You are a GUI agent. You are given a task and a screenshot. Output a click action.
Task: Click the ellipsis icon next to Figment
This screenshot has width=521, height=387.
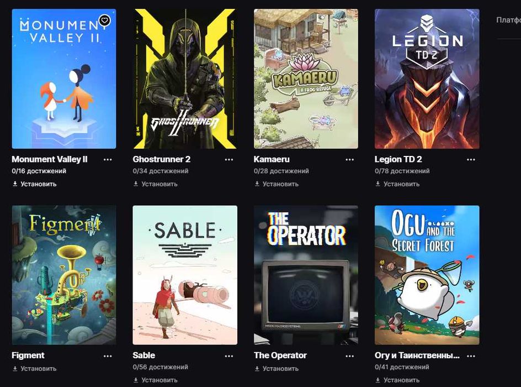(108, 356)
